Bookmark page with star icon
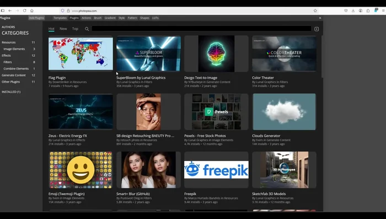Image resolution: width=386 pixels, height=219 pixels. click(315, 10)
